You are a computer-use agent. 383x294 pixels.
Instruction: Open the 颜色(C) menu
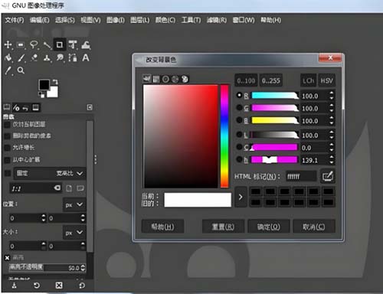[x=165, y=20]
